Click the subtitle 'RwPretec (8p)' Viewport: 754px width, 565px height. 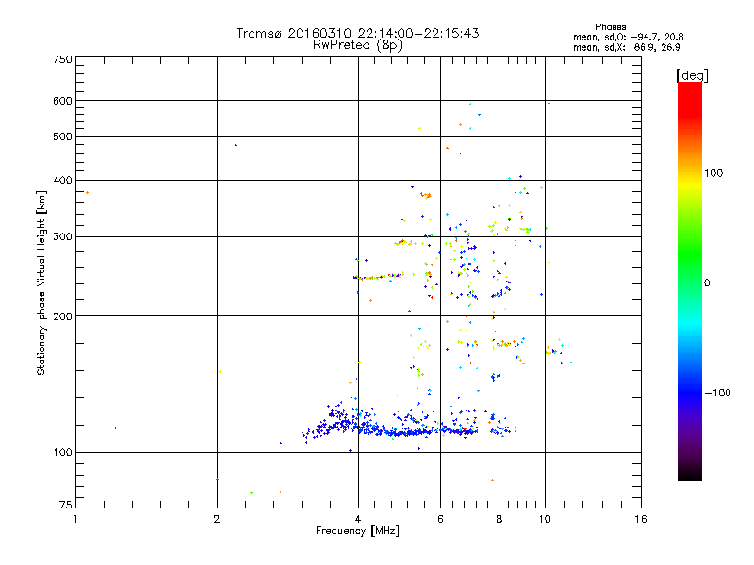click(357, 45)
